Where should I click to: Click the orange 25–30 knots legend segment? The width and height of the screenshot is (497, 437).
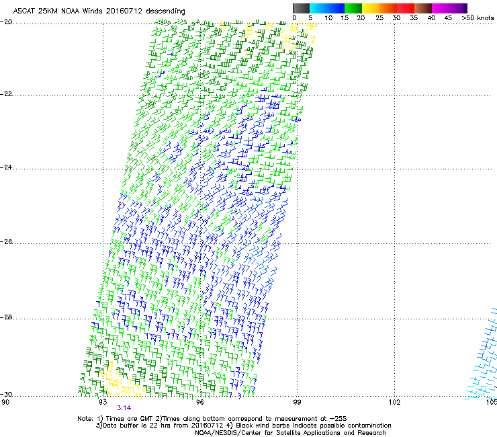[x=388, y=8]
